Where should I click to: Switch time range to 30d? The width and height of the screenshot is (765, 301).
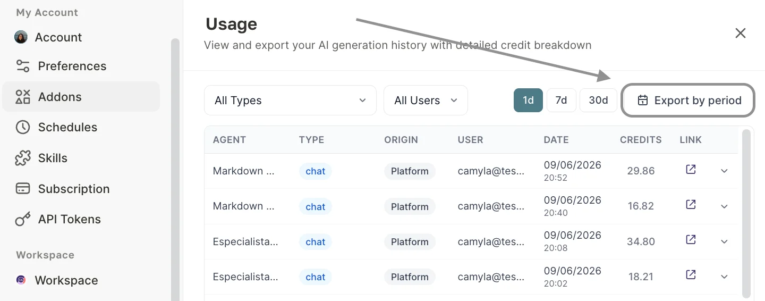point(598,100)
